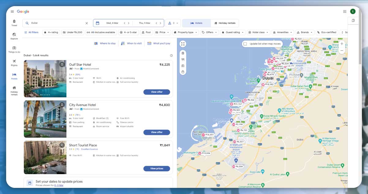
Task: Open the Google logo homepage link
Action: 23,12
